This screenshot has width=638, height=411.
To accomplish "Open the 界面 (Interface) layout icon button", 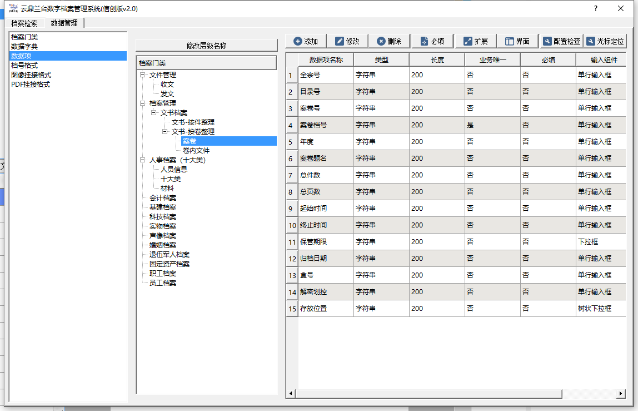I will pos(517,41).
